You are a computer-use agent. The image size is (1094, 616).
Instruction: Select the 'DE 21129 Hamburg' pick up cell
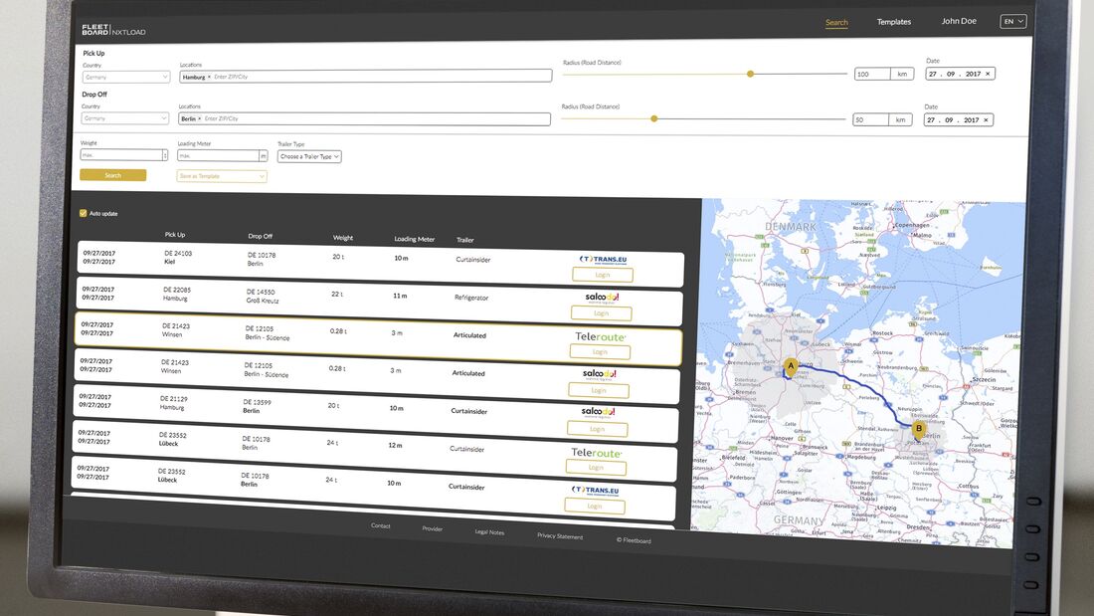point(174,403)
